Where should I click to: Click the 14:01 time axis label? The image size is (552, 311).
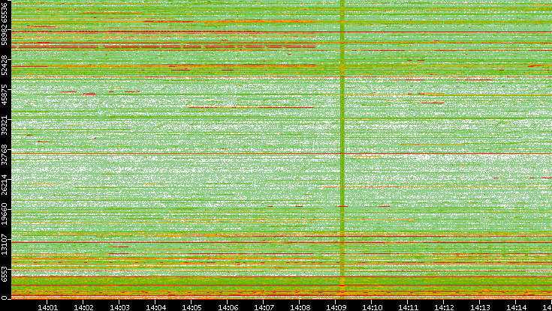click(x=47, y=307)
